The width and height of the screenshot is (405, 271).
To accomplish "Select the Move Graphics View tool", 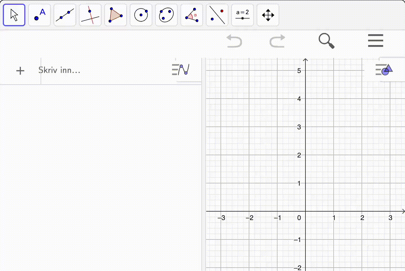I will click(x=268, y=15).
